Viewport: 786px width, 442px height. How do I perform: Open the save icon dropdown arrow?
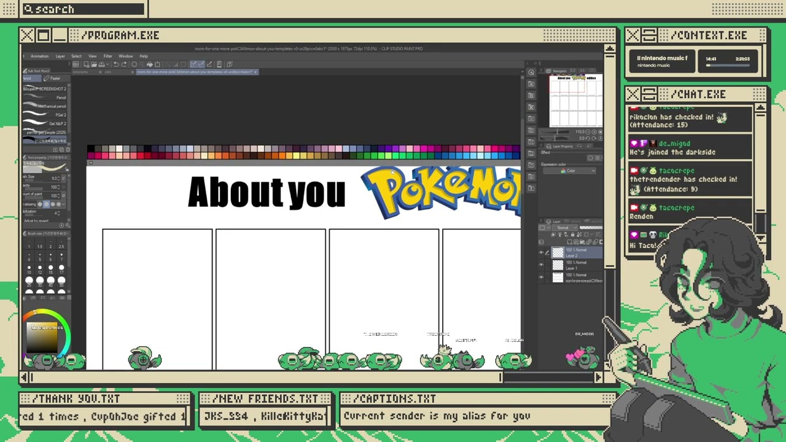[x=107, y=64]
